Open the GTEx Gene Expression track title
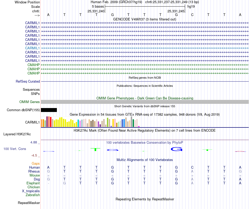 click(x=145, y=114)
